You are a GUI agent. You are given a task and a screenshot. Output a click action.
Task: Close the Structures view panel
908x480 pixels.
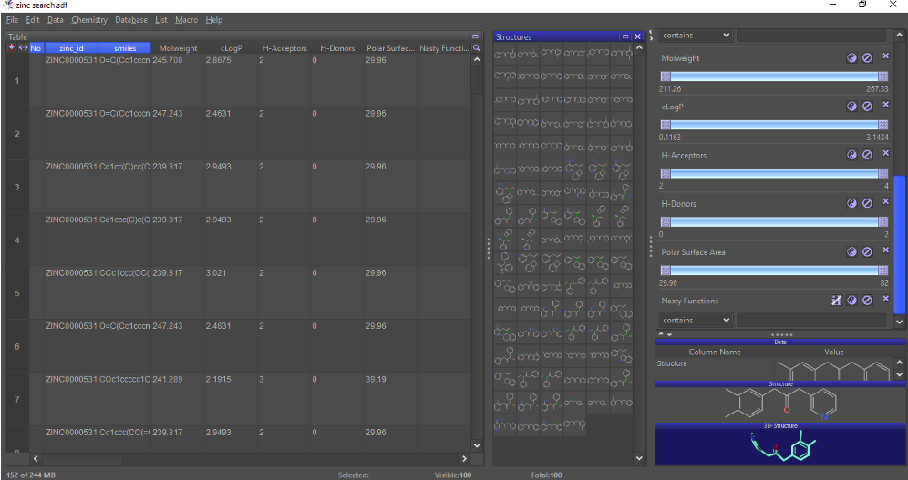click(638, 36)
